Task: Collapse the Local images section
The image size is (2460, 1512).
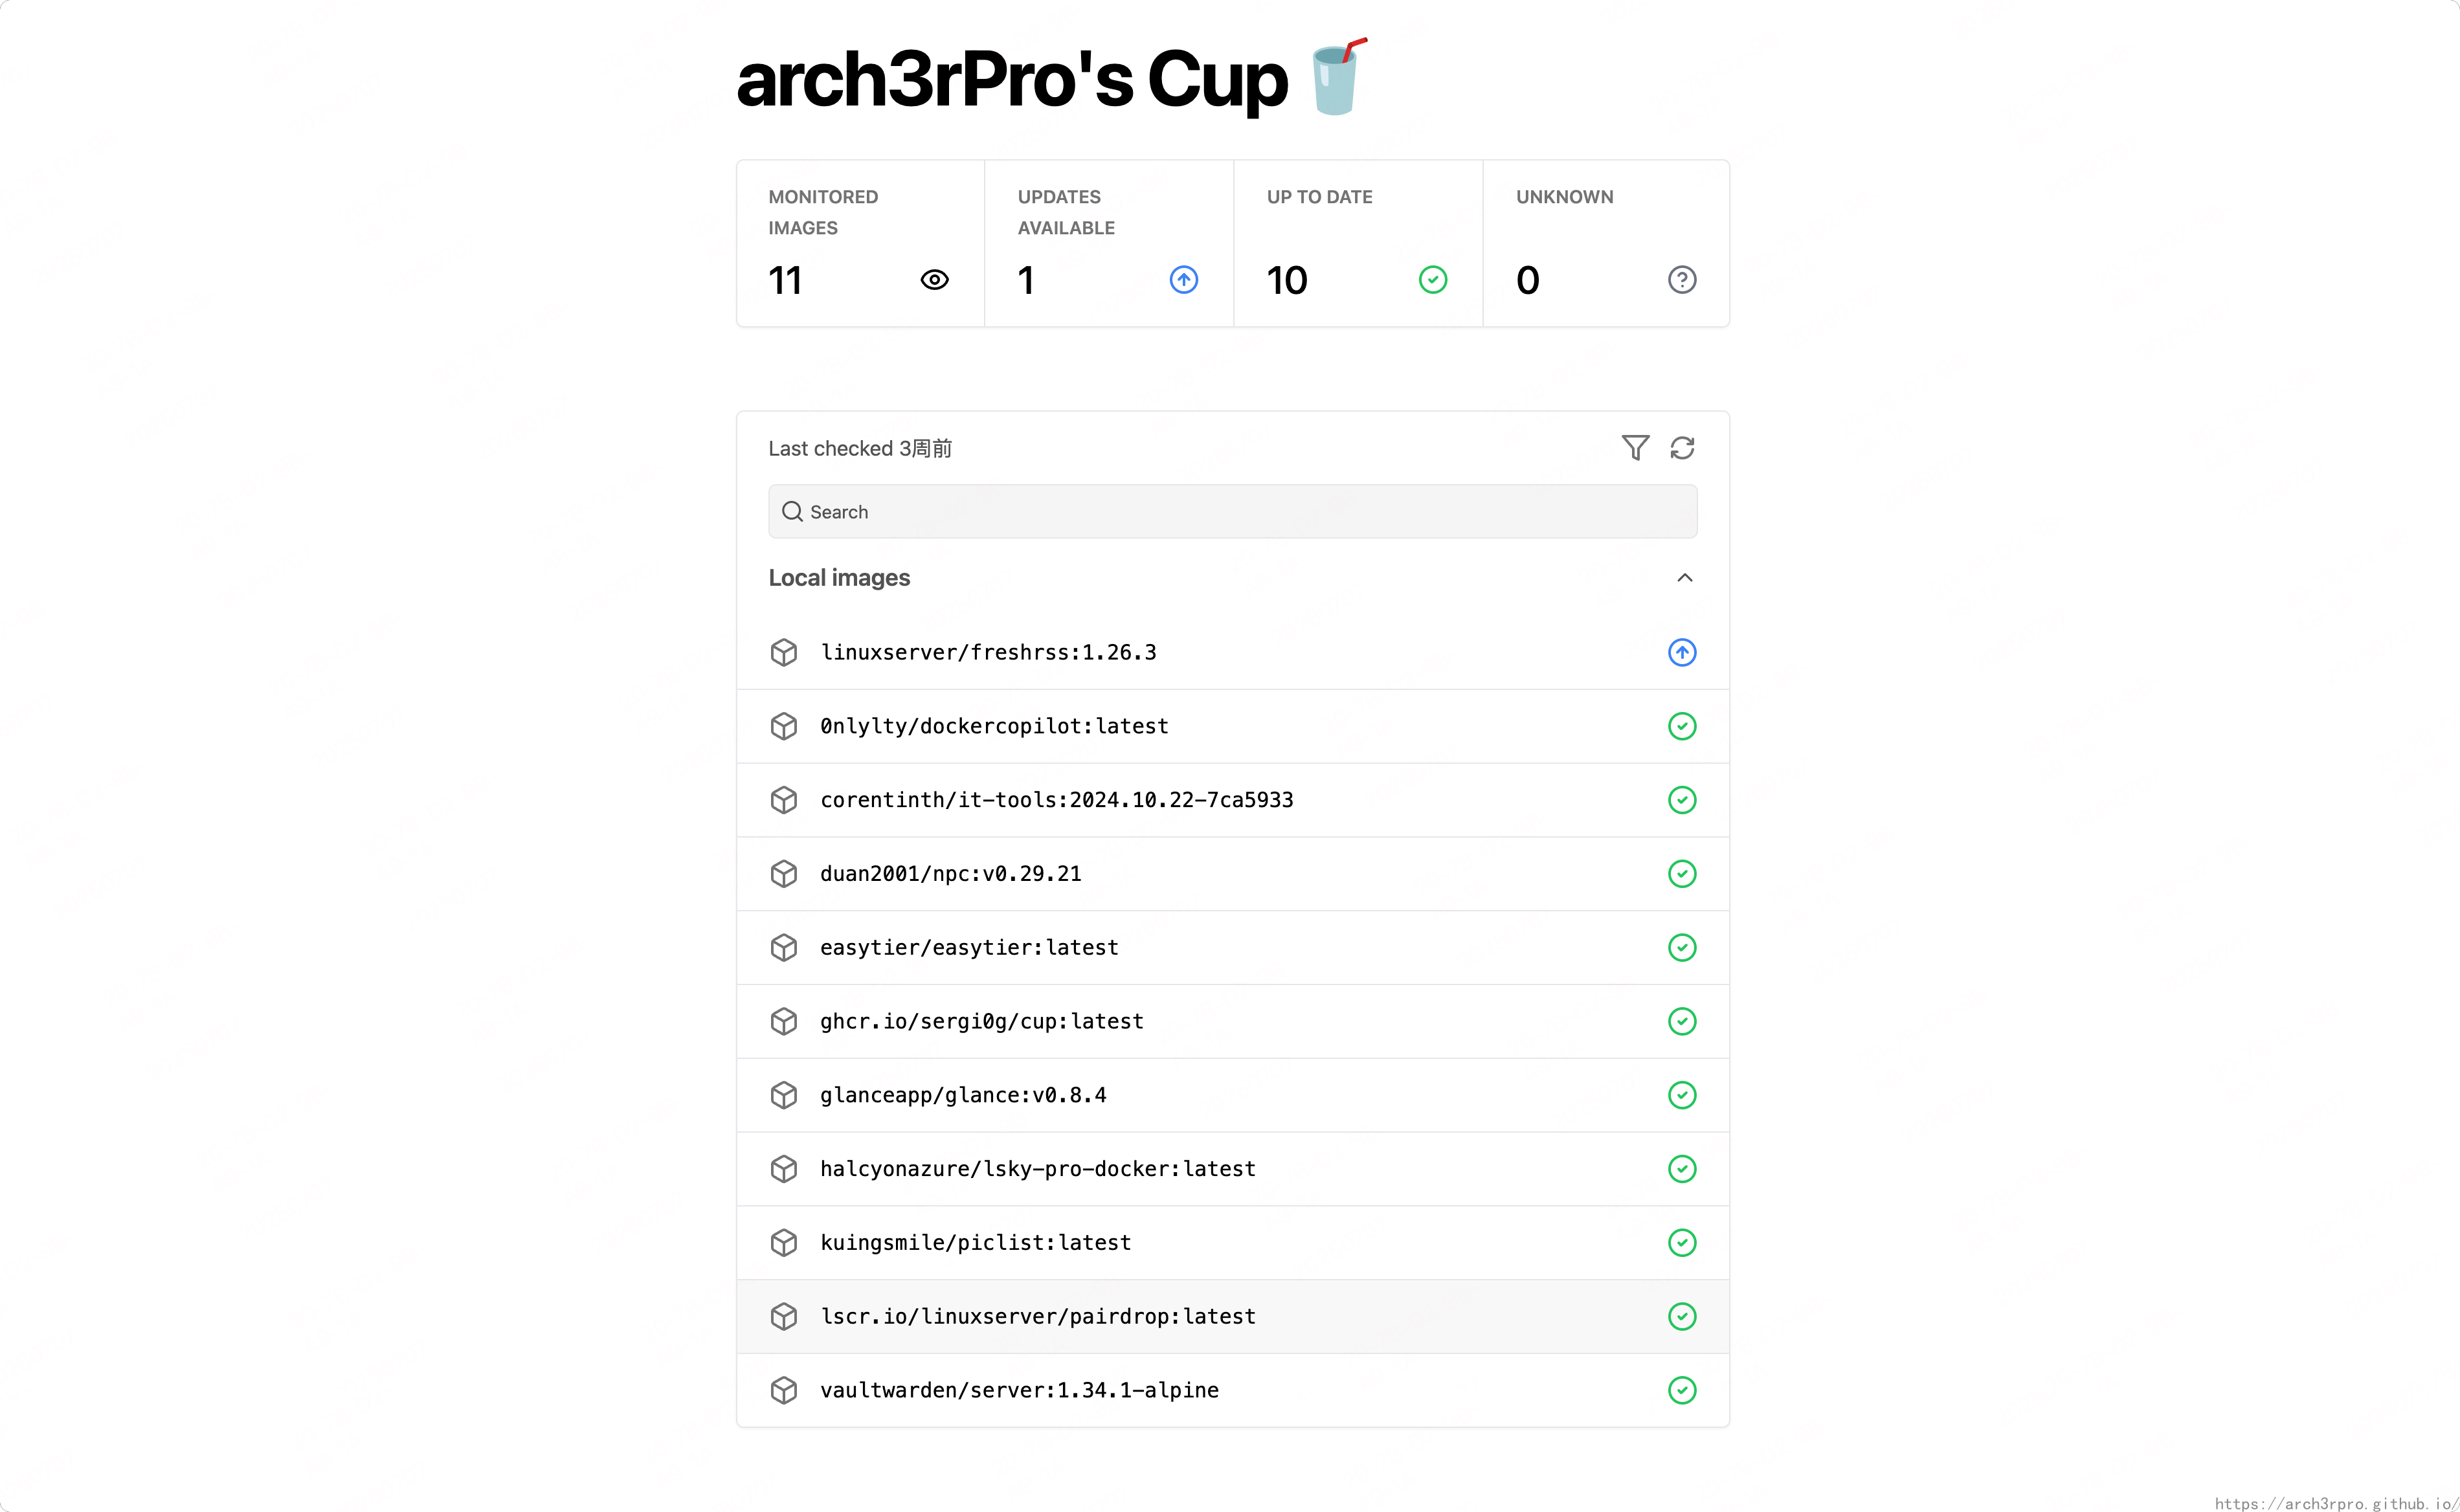Action: (x=1684, y=578)
